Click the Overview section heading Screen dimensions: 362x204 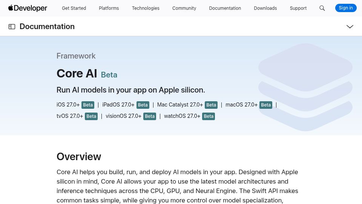tap(79, 156)
